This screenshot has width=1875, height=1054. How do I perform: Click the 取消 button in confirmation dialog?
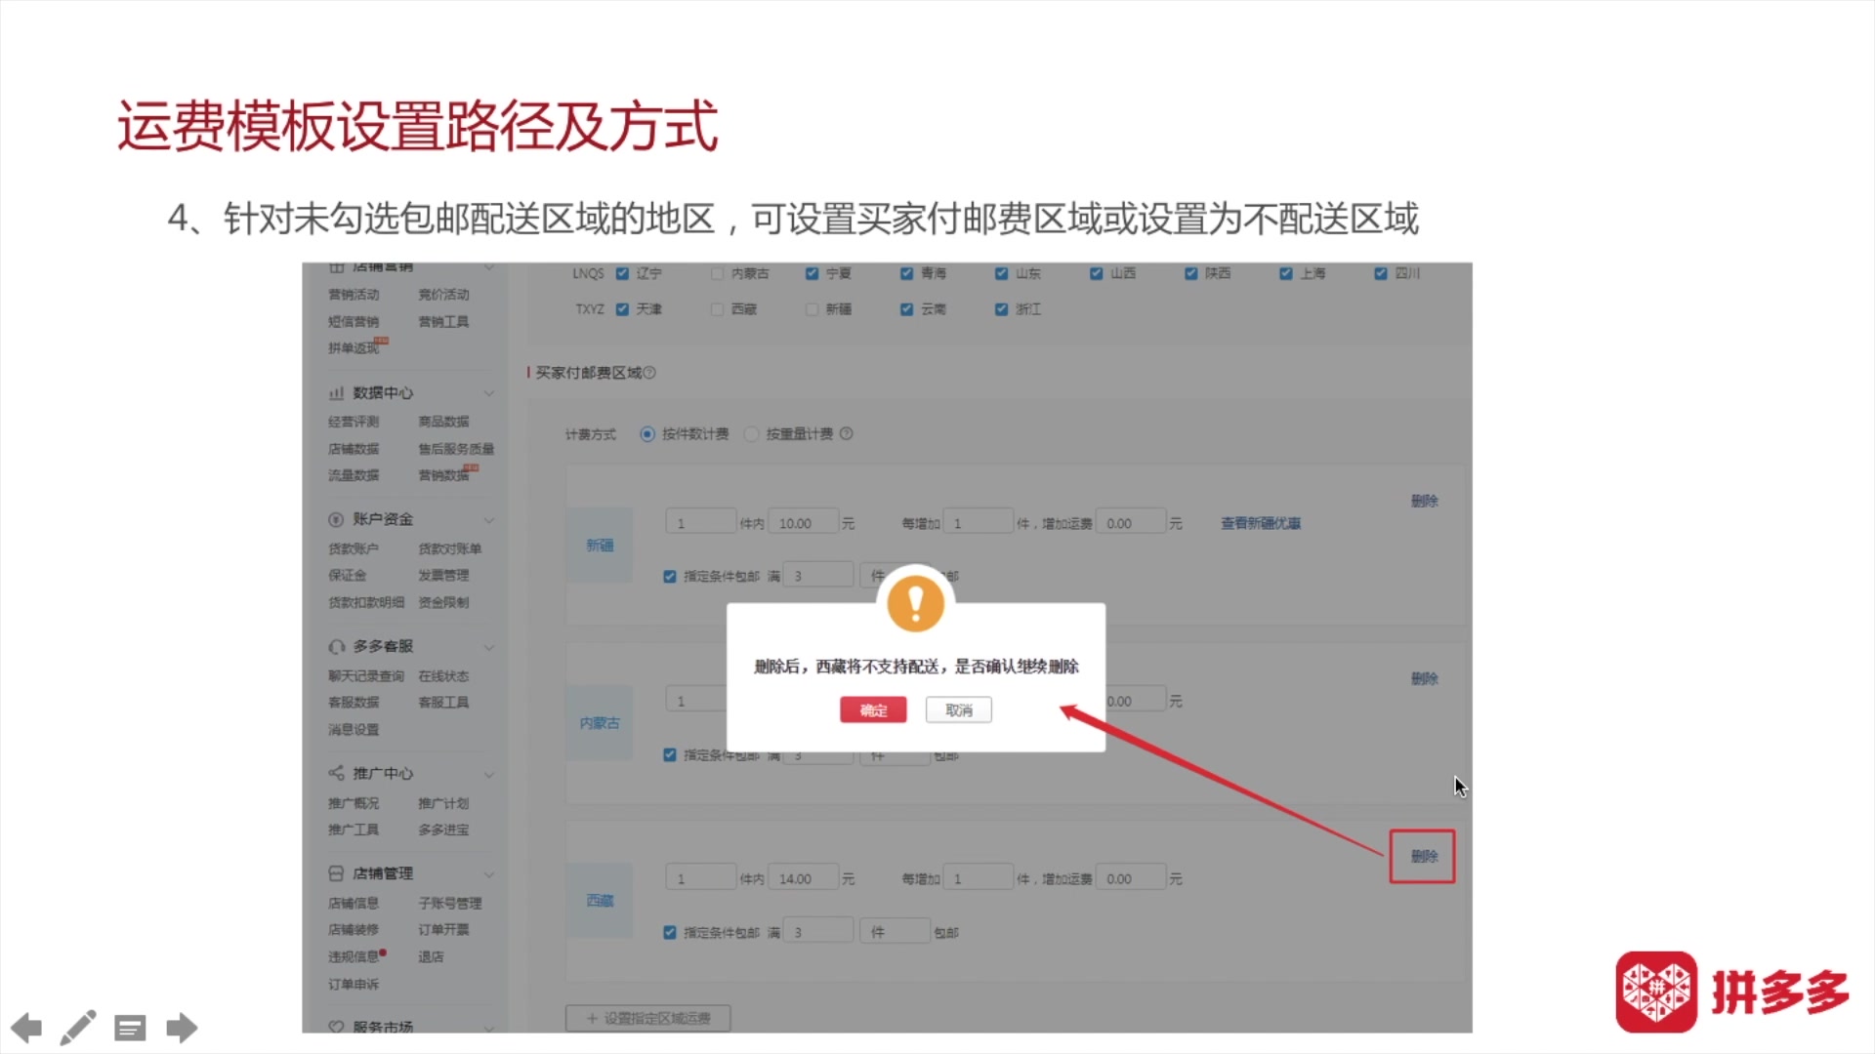click(x=958, y=710)
